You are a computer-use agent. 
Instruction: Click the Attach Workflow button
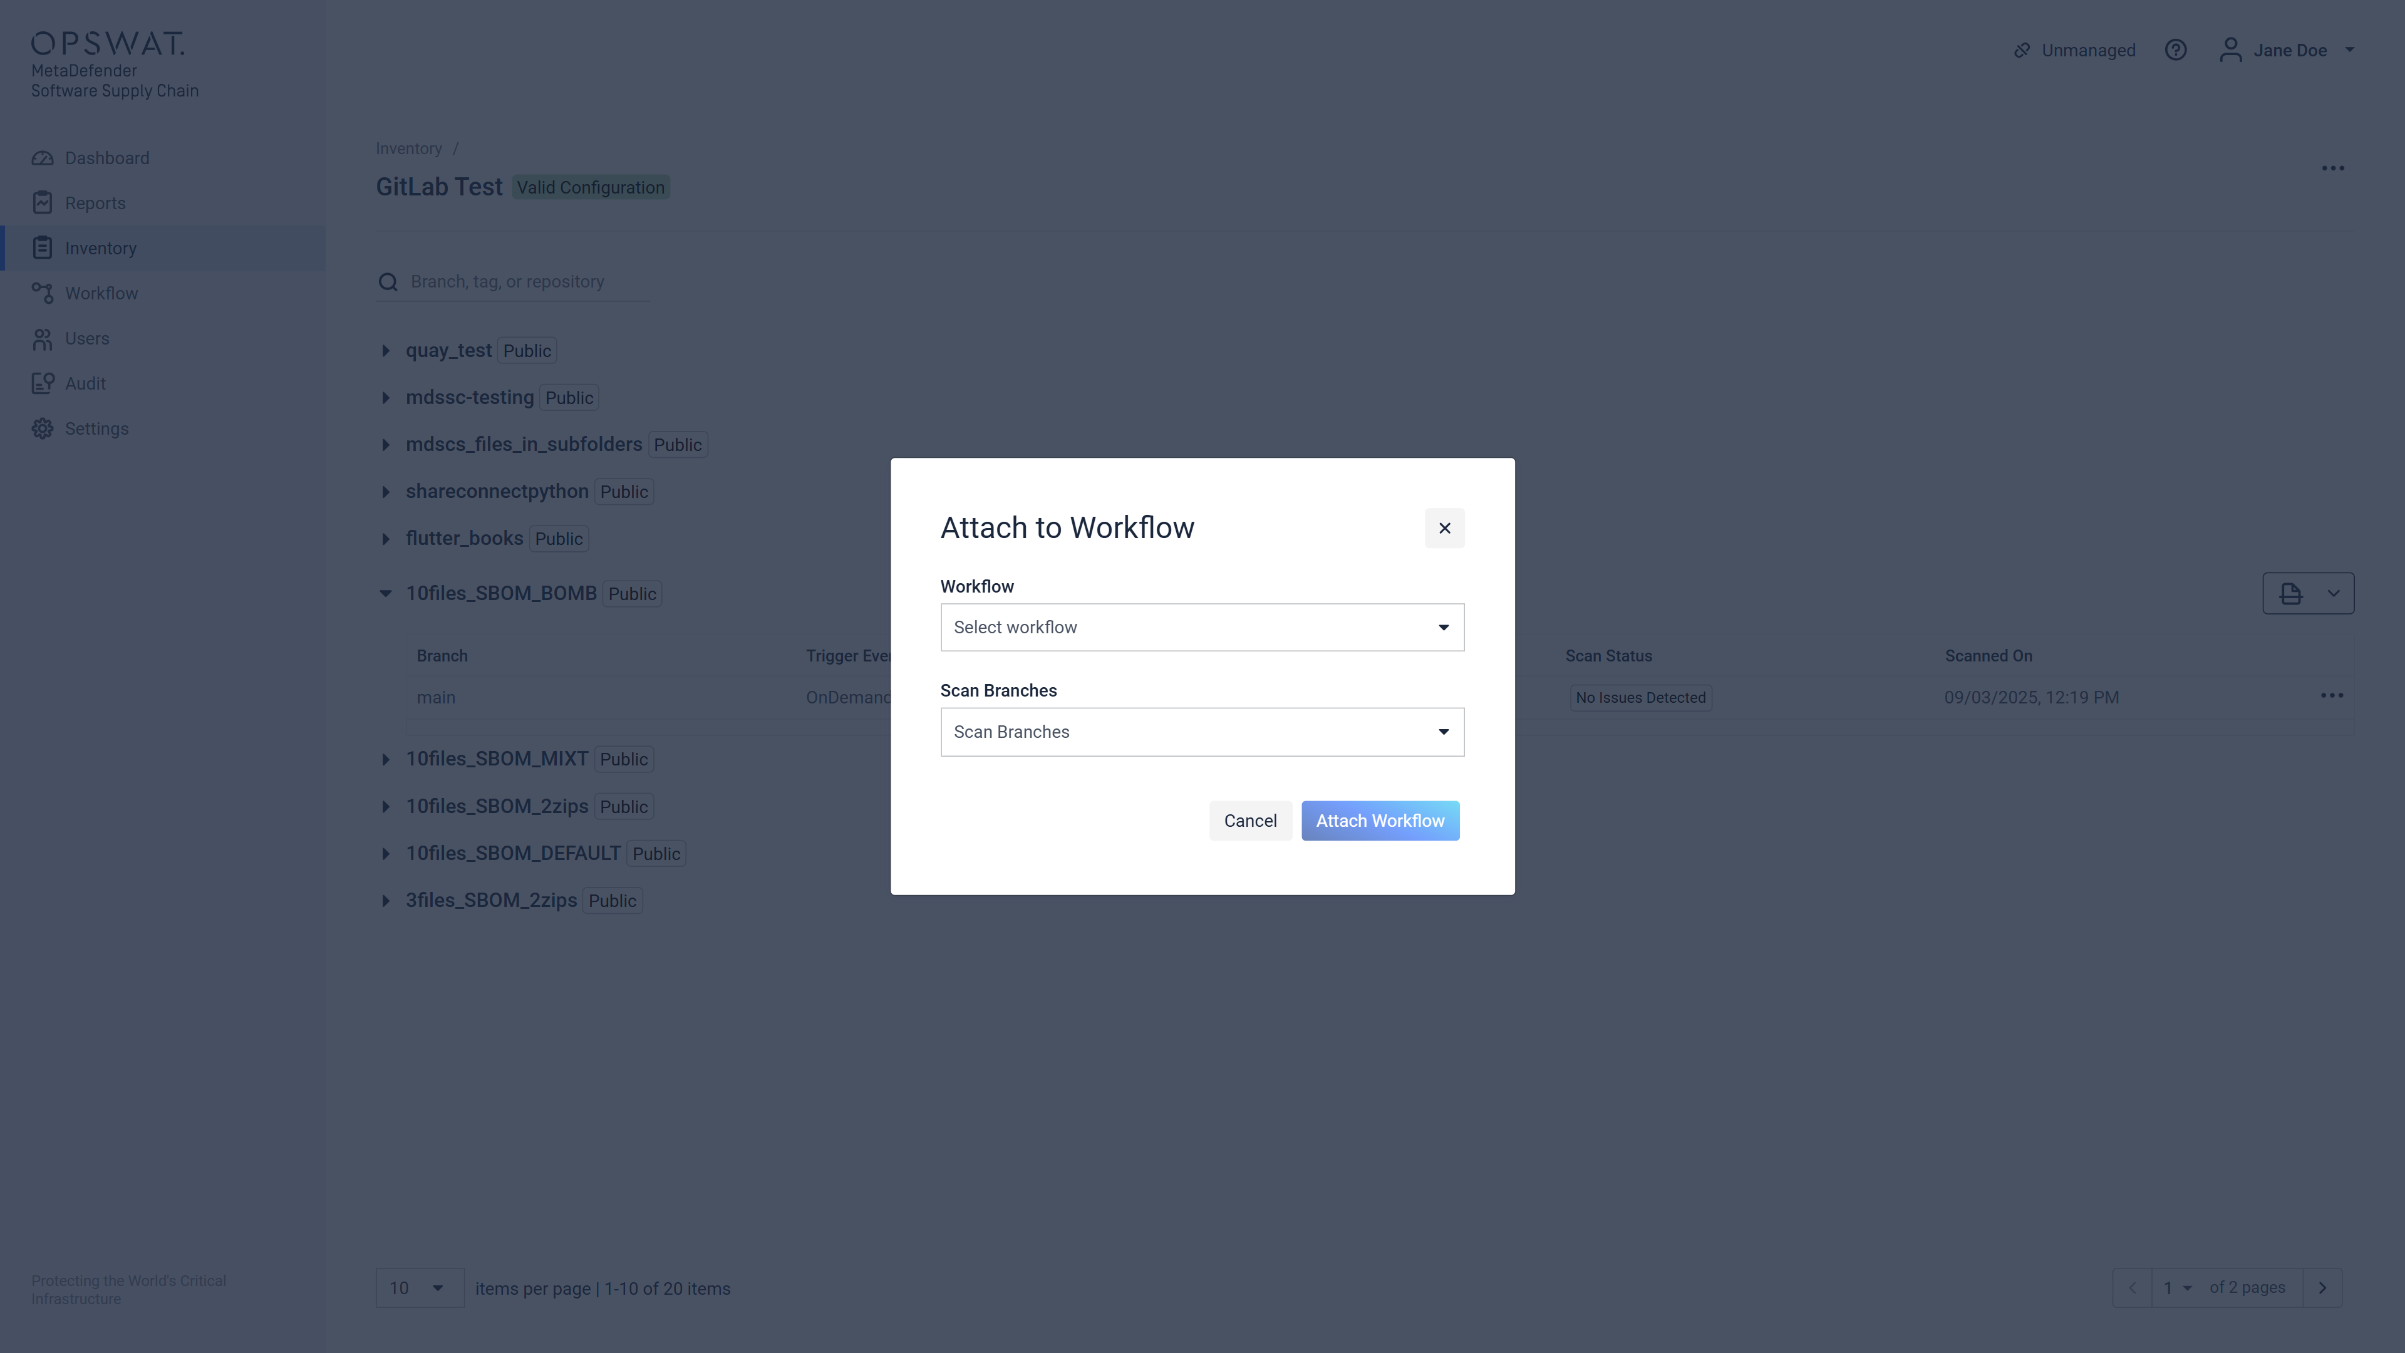coord(1380,821)
